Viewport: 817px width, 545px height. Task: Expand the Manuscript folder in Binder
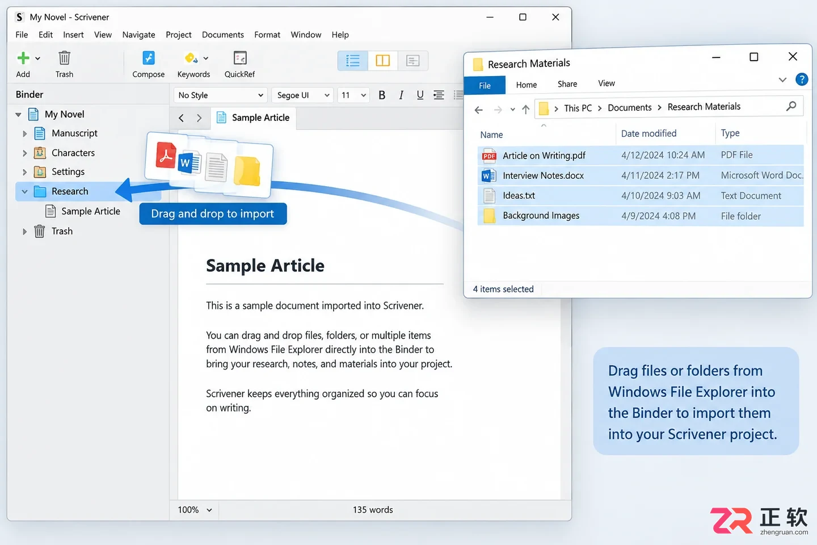pyautogui.click(x=24, y=134)
